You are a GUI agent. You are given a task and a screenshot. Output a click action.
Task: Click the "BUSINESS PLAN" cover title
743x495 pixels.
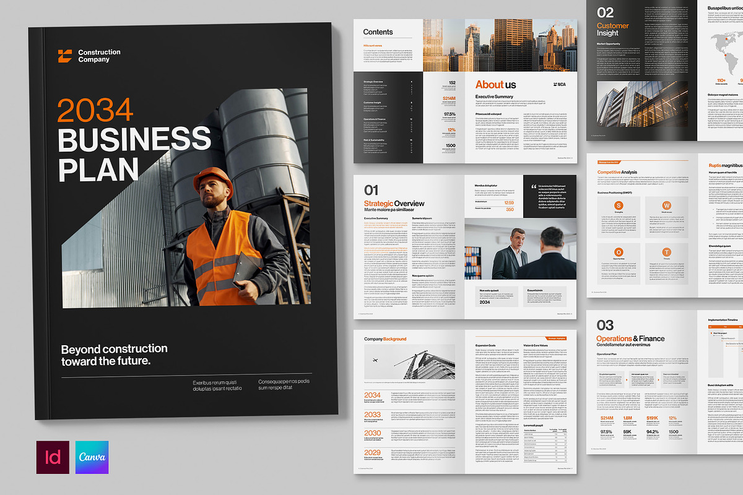pyautogui.click(x=134, y=153)
